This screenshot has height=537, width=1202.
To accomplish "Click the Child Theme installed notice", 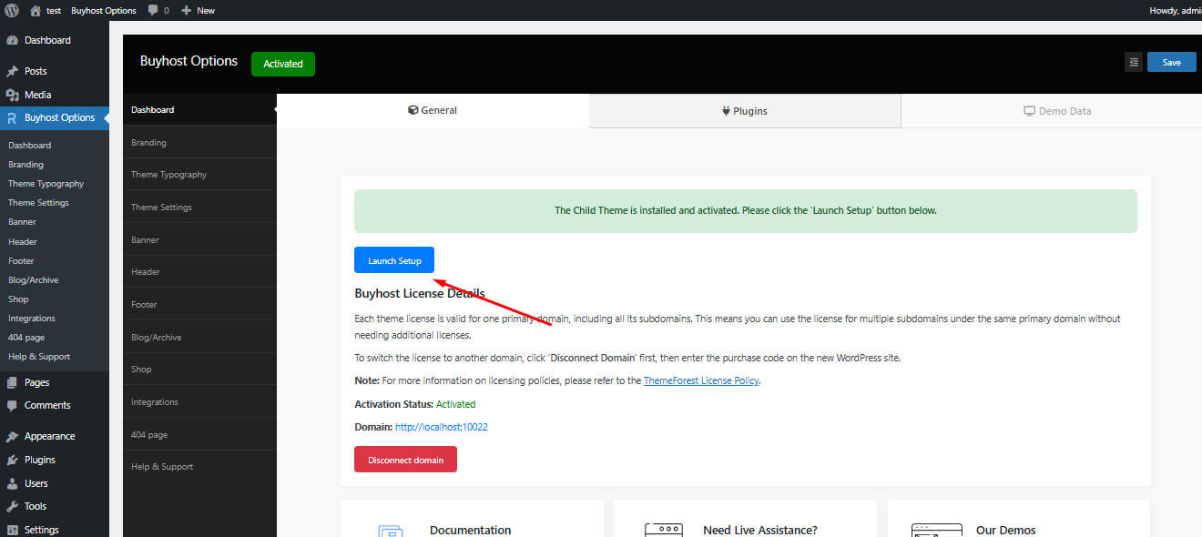I will pyautogui.click(x=746, y=210).
